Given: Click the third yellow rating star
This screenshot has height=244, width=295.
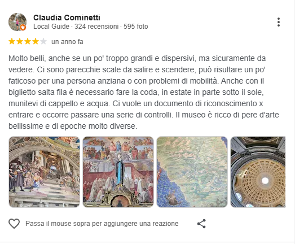Looking at the screenshot, I should pyautogui.click(x=28, y=41).
